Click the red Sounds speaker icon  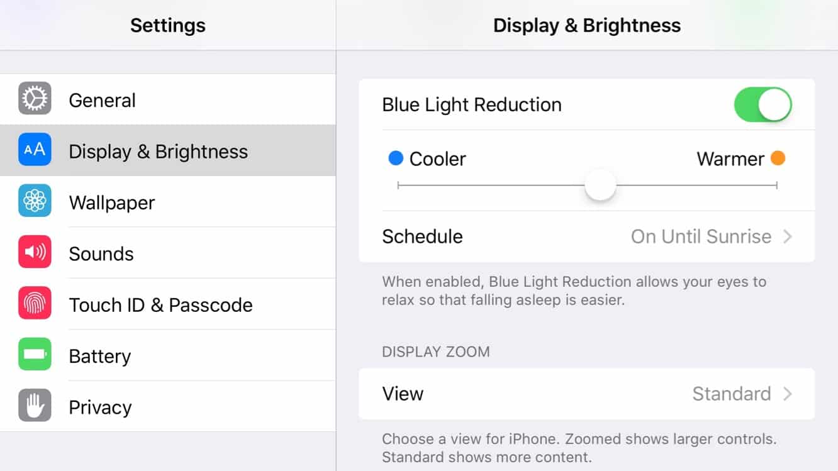tap(35, 253)
